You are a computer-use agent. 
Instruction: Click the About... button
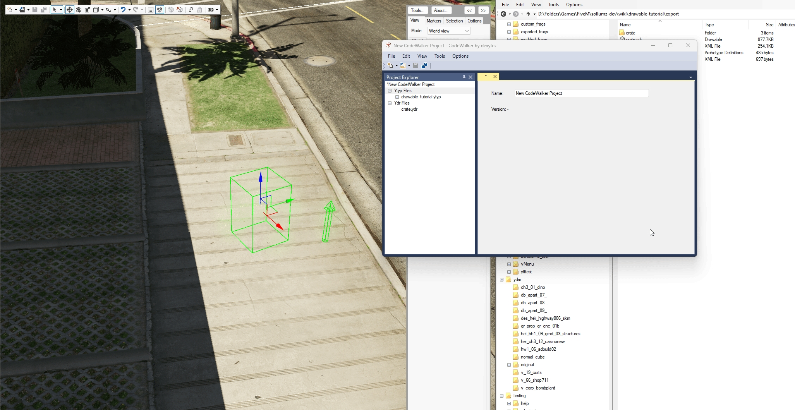(x=441, y=10)
